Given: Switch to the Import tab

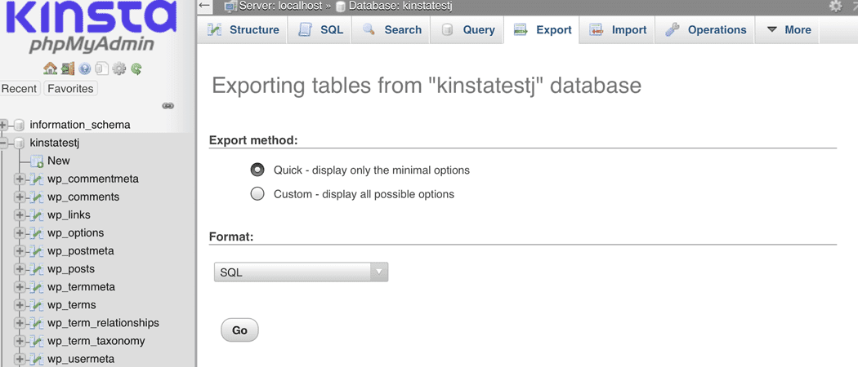Looking at the screenshot, I should 618,30.
